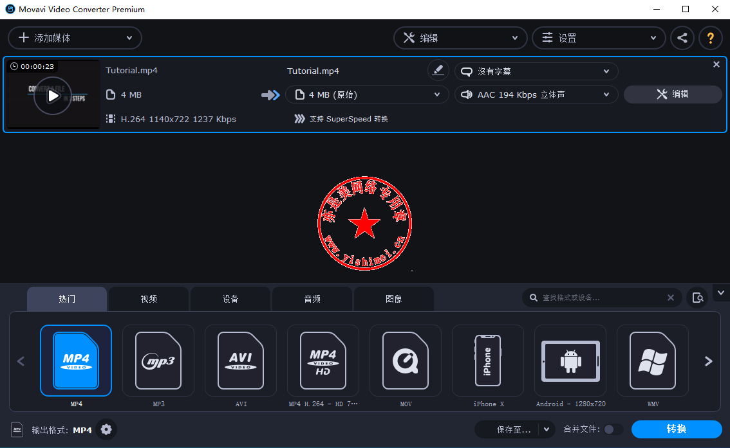Viewport: 730px width, 448px height.
Task: Open help via the question mark icon
Action: tap(711, 38)
